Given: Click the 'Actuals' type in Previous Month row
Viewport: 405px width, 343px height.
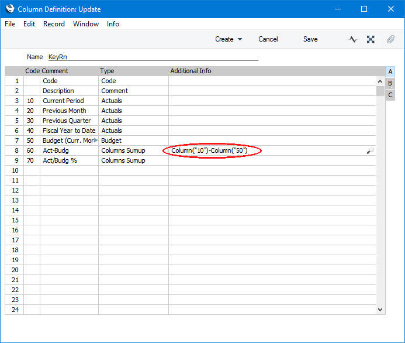Looking at the screenshot, I should click(x=133, y=111).
